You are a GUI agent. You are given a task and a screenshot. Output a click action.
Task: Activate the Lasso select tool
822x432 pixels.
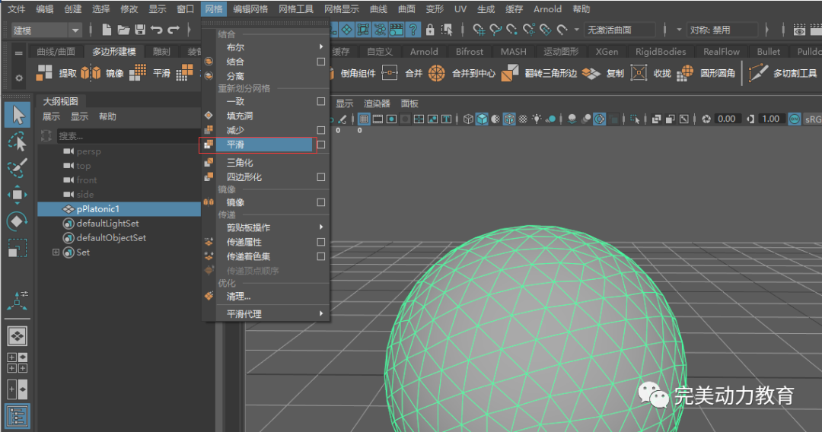pos(18,141)
